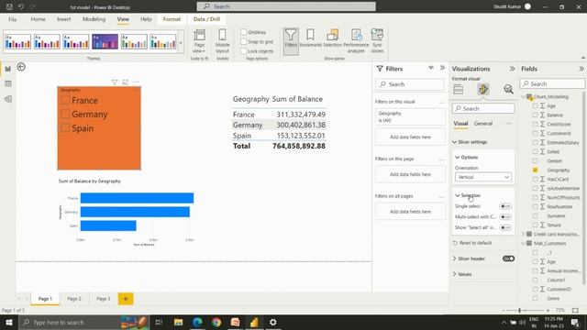Screen dimensions: 587x330
Task: Toggle Multi-select with Ctrl switch
Action: 505,217
